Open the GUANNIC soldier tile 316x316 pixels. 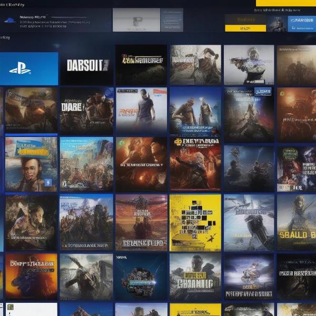[x=195, y=276]
